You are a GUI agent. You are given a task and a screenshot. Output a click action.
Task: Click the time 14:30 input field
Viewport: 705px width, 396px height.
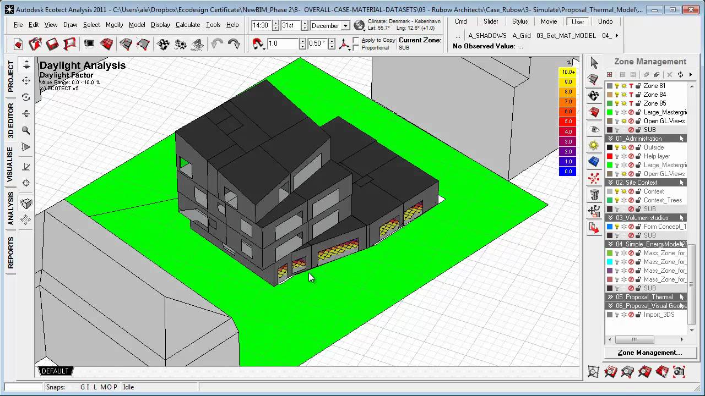(261, 26)
